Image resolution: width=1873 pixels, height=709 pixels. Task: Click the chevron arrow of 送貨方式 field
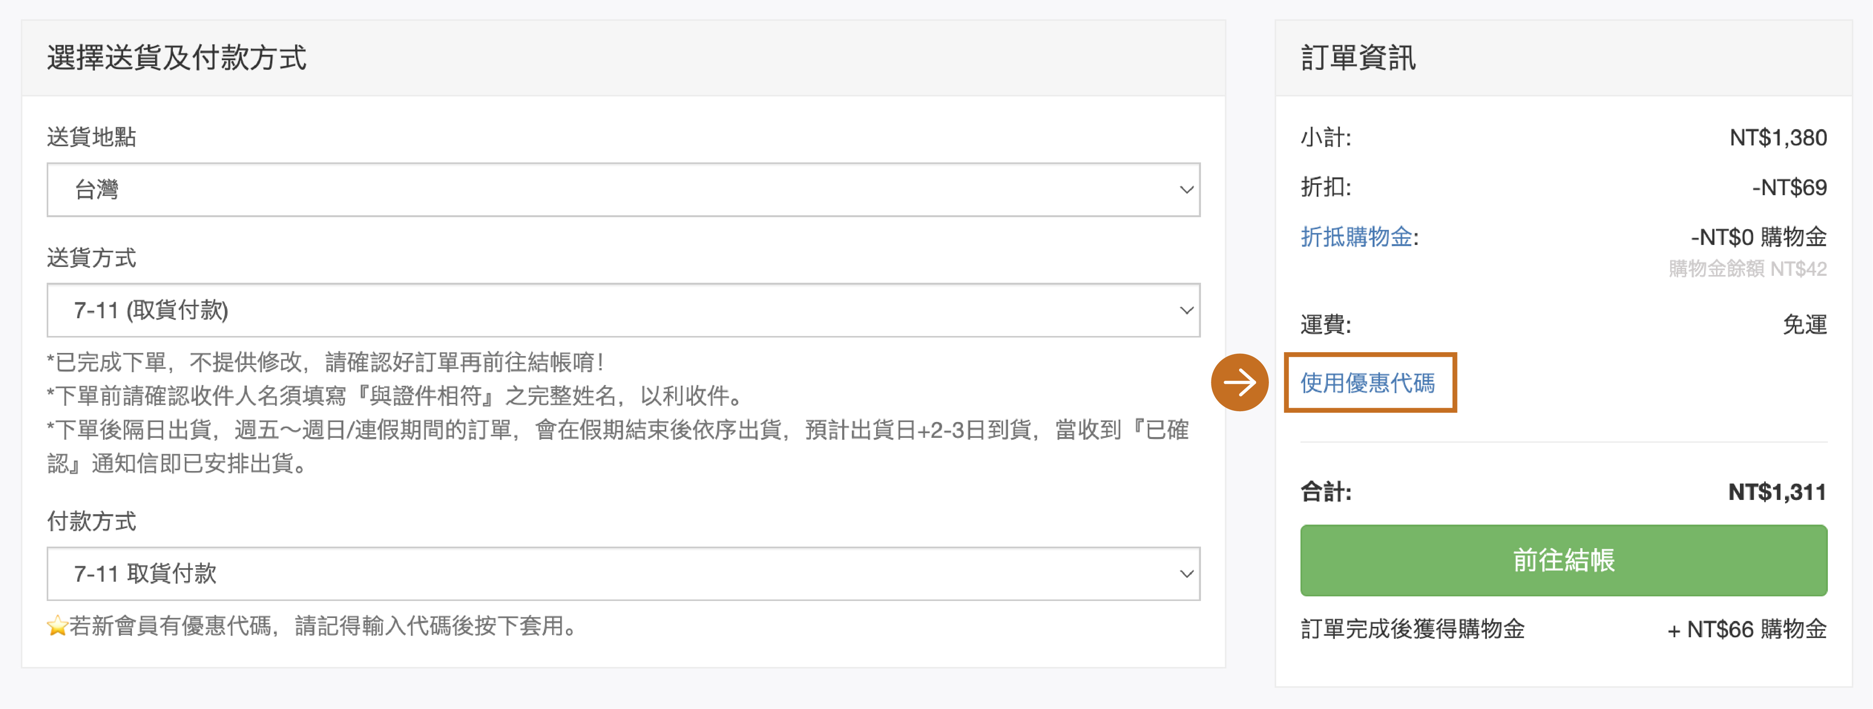(x=1186, y=311)
